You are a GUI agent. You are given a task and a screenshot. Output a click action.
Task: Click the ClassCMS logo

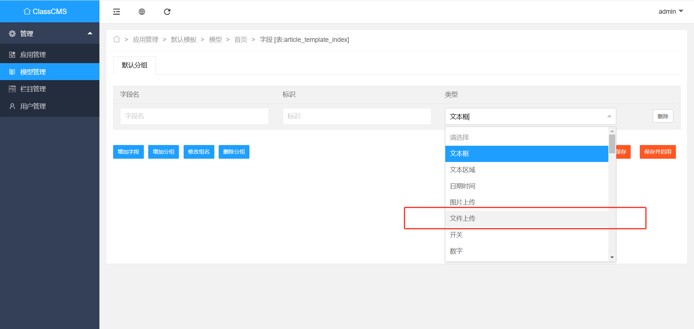coord(46,12)
